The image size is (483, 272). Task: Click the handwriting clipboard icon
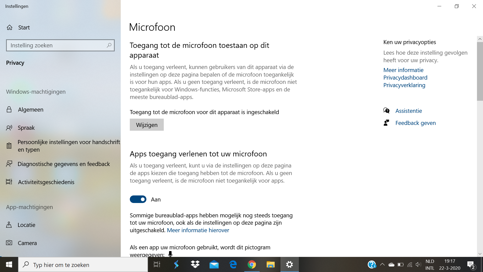[x=9, y=146]
